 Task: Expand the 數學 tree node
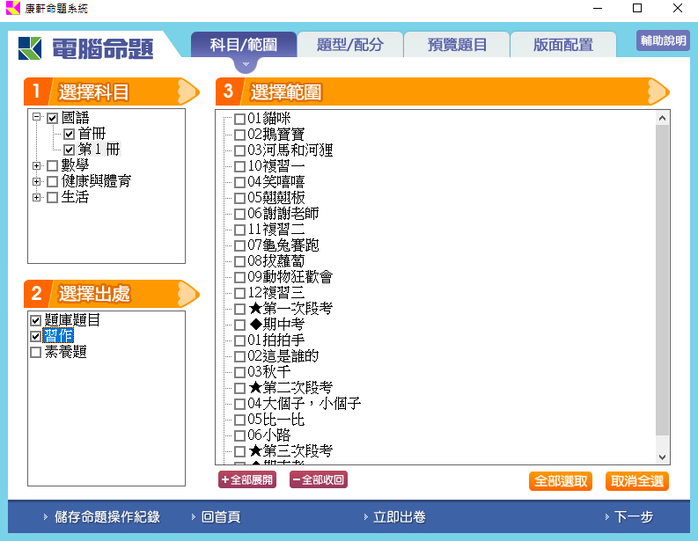tap(36, 165)
